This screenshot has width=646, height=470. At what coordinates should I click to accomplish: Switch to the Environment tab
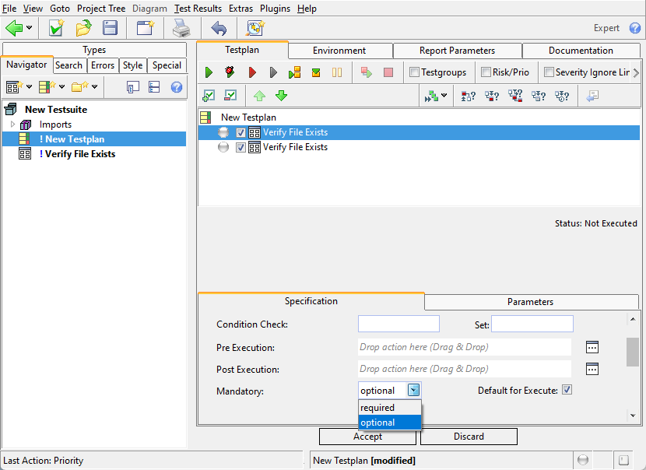tap(339, 51)
